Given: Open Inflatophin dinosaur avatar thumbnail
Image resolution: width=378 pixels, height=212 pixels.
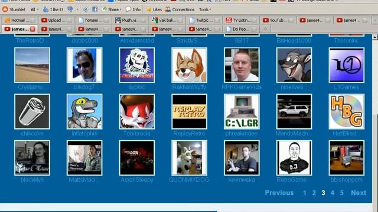Looking at the screenshot, I should [x=84, y=111].
